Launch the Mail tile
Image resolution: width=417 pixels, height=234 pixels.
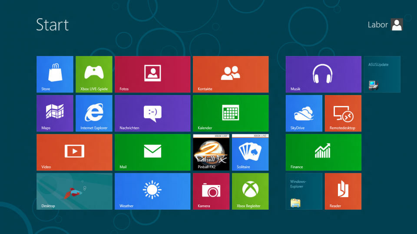coord(152,152)
